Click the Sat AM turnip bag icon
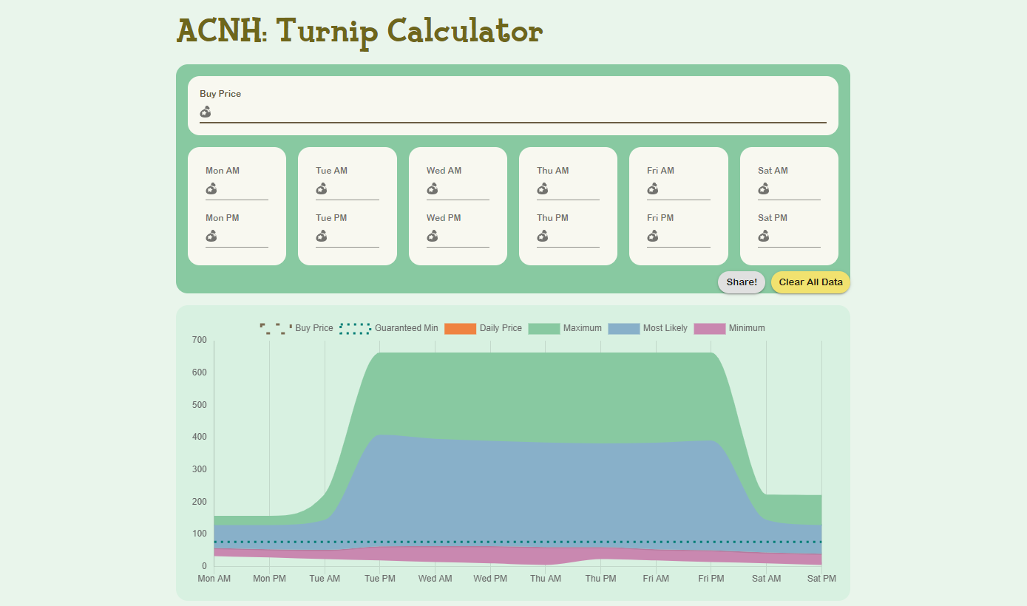 pyautogui.click(x=764, y=189)
